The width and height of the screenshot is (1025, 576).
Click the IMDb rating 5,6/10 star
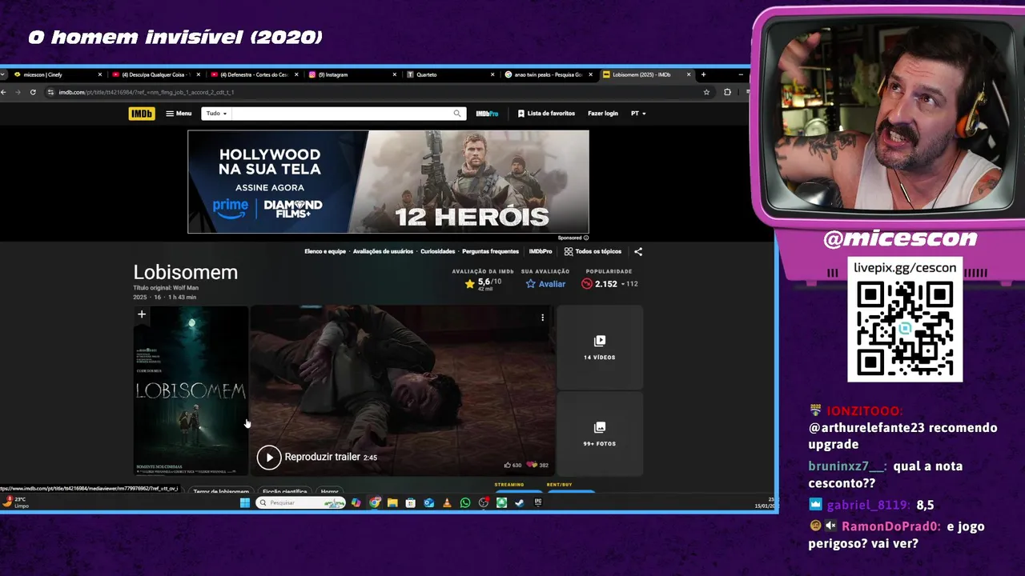pos(483,283)
